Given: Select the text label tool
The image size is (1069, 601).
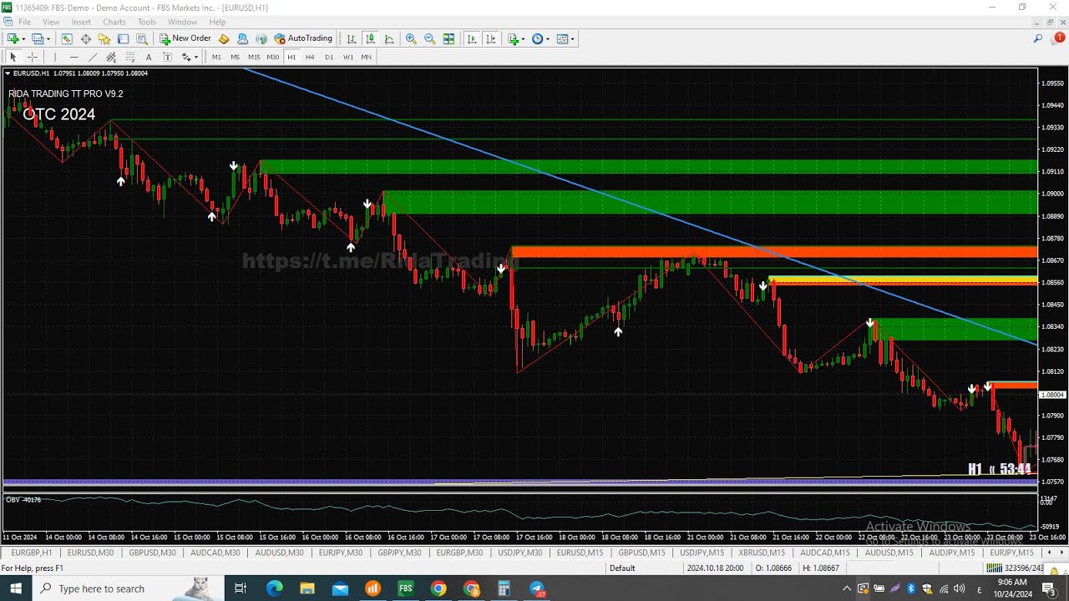Looking at the screenshot, I should (x=167, y=57).
